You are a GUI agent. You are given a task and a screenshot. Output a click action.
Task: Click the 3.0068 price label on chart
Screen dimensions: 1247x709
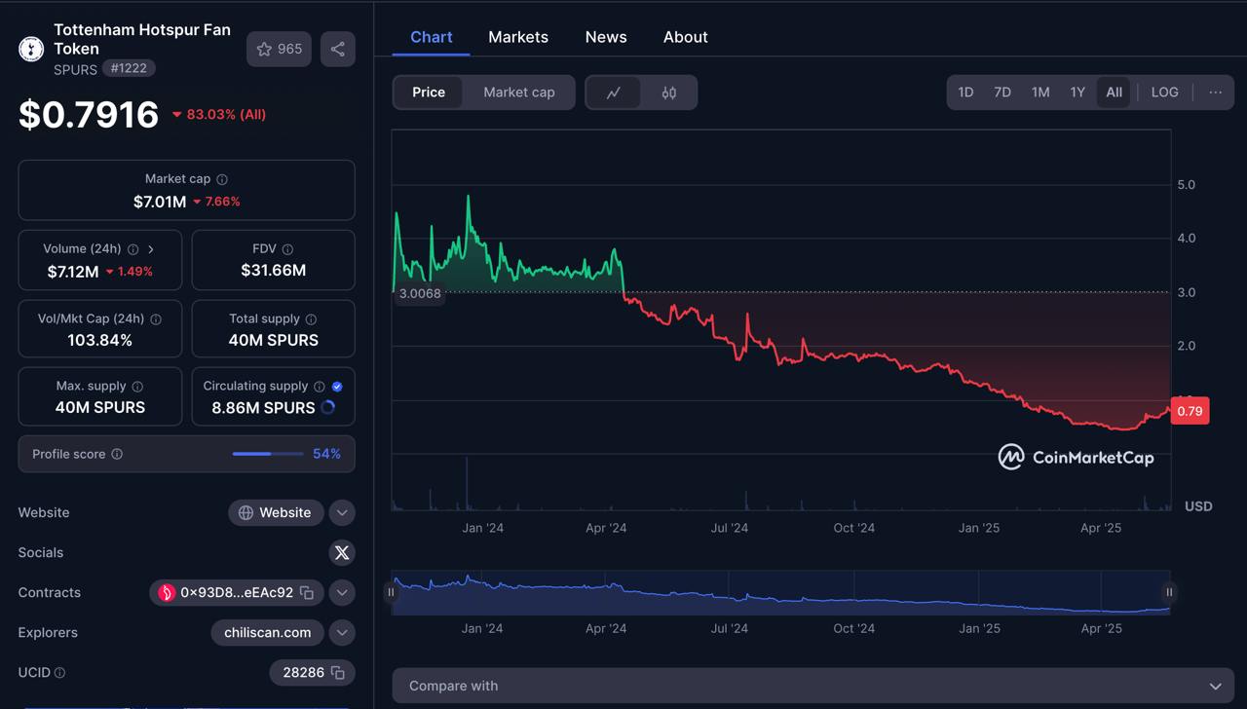(x=420, y=293)
